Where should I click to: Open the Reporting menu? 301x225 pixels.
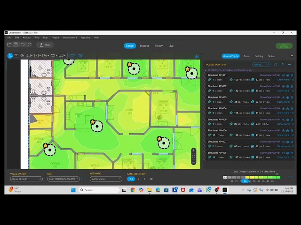[86, 37]
